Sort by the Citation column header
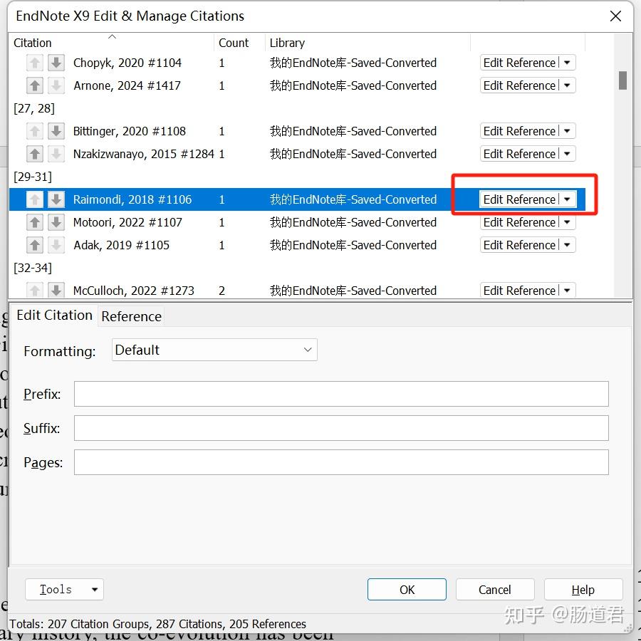 point(111,43)
